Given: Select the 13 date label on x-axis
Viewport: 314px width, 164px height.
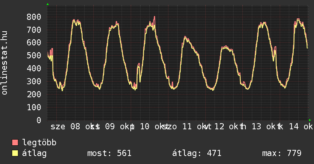Looking at the screenshot, I should (256, 127).
